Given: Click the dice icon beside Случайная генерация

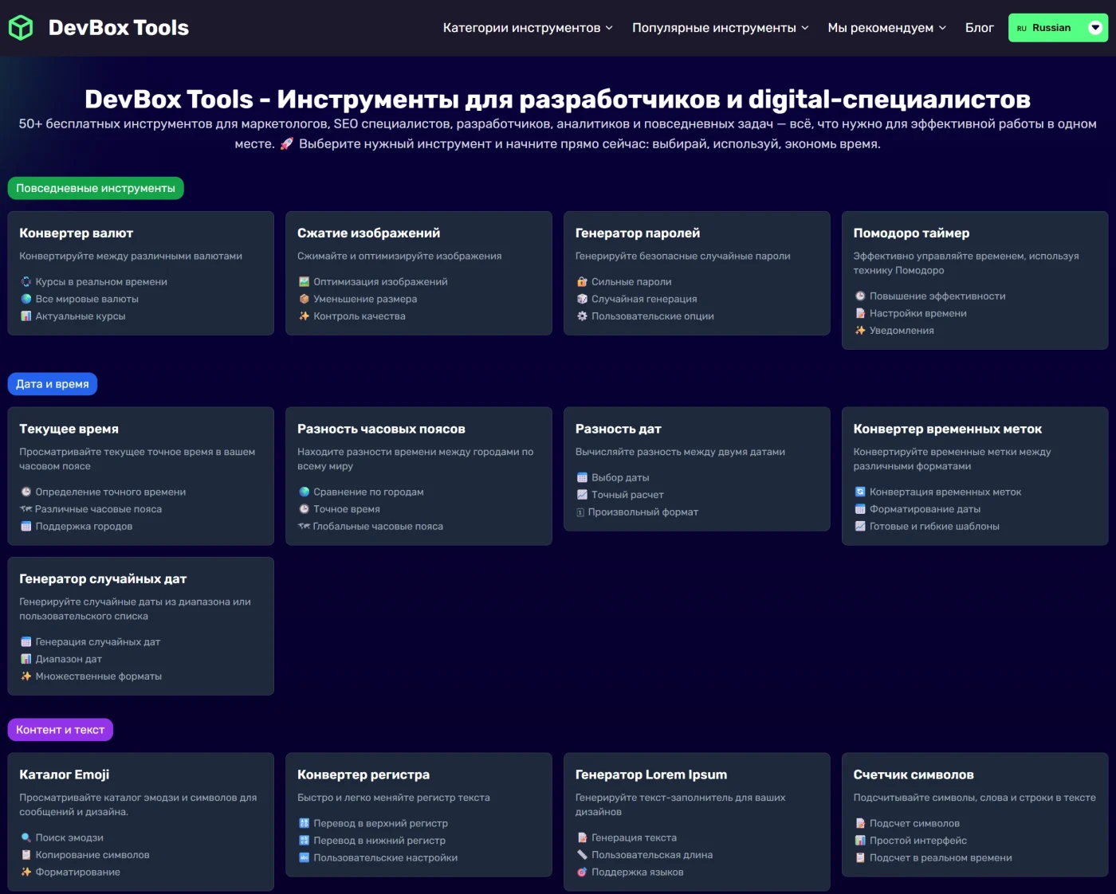Looking at the screenshot, I should tap(582, 299).
